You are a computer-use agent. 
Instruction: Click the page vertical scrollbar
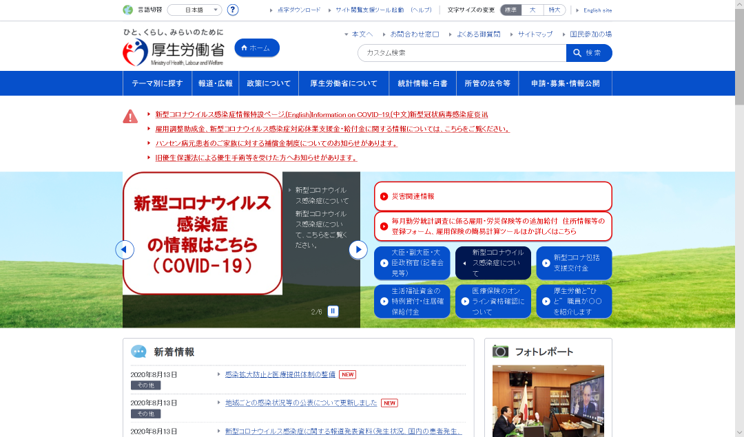[739, 219]
